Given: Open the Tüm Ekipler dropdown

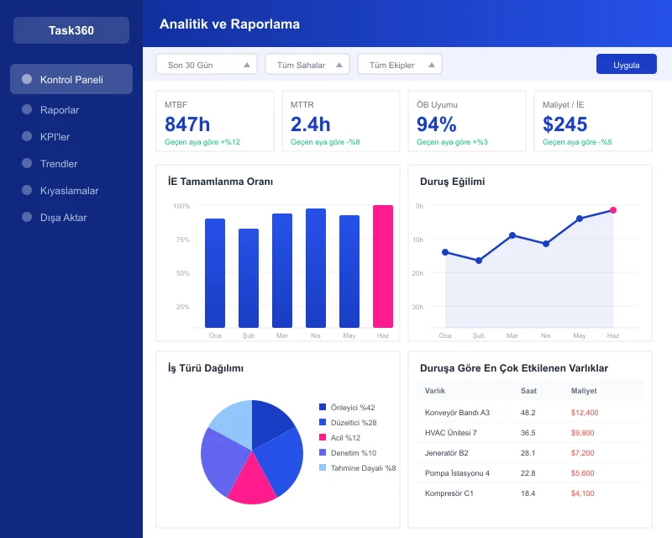Looking at the screenshot, I should [x=400, y=64].
